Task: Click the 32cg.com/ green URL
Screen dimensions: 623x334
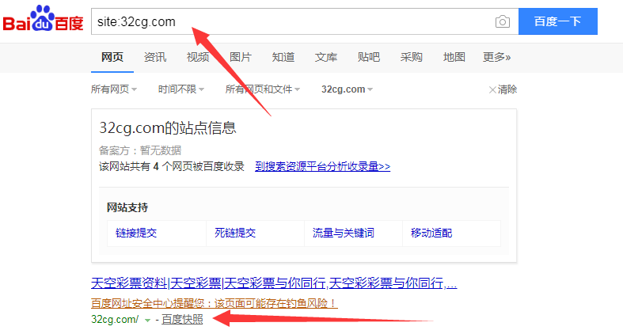Action: pyautogui.click(x=115, y=319)
